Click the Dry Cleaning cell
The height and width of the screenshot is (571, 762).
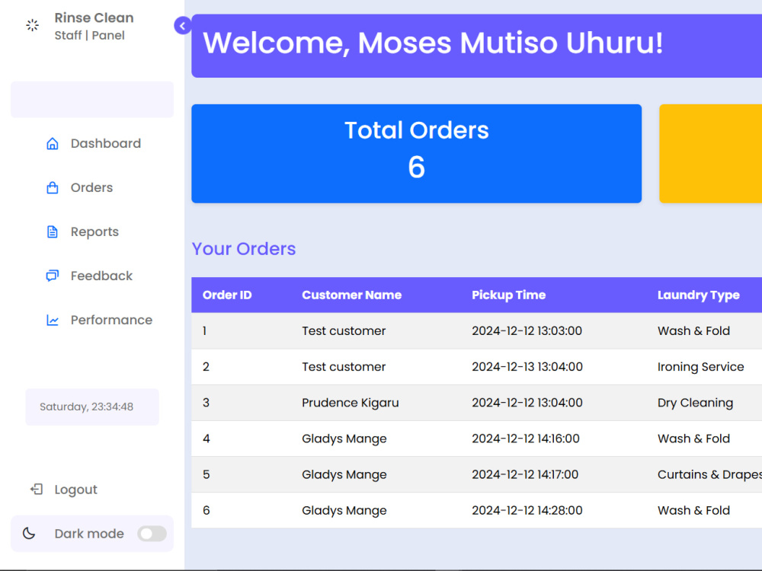(x=696, y=403)
